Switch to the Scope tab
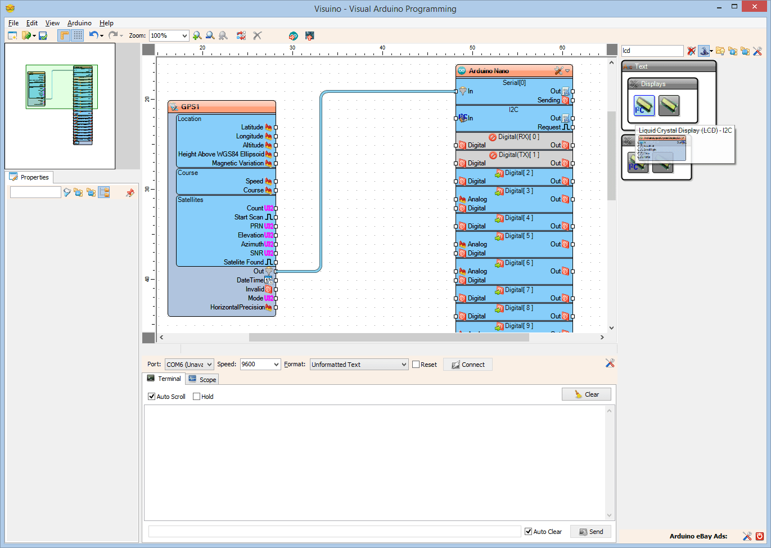This screenshot has height=548, width=771. tap(201, 379)
